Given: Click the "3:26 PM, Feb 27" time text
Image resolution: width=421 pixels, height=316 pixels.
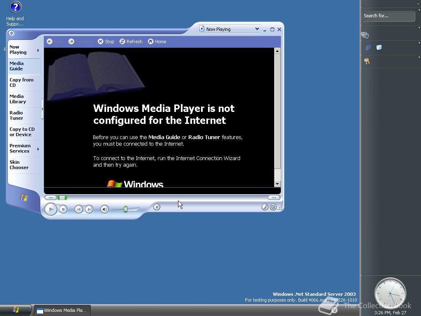Looking at the screenshot, I should pyautogui.click(x=390, y=313).
